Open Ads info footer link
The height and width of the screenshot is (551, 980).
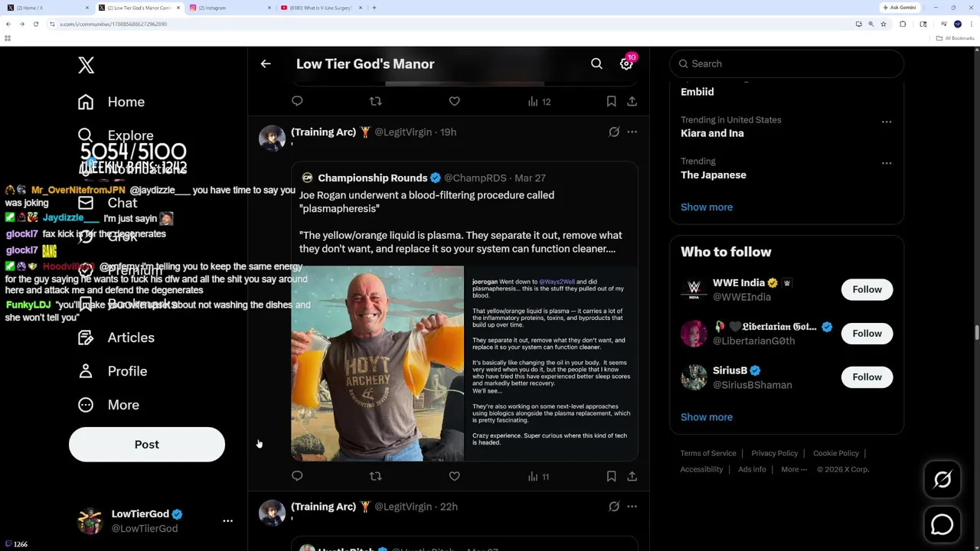[x=752, y=469]
